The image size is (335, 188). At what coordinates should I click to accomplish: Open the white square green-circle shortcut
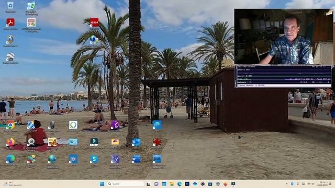(73, 125)
